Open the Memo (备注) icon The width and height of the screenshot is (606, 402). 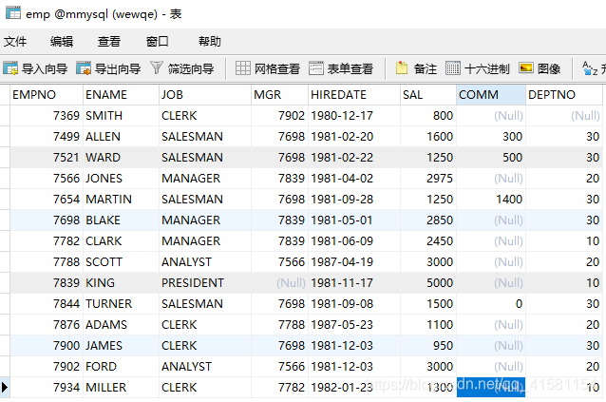coord(402,68)
